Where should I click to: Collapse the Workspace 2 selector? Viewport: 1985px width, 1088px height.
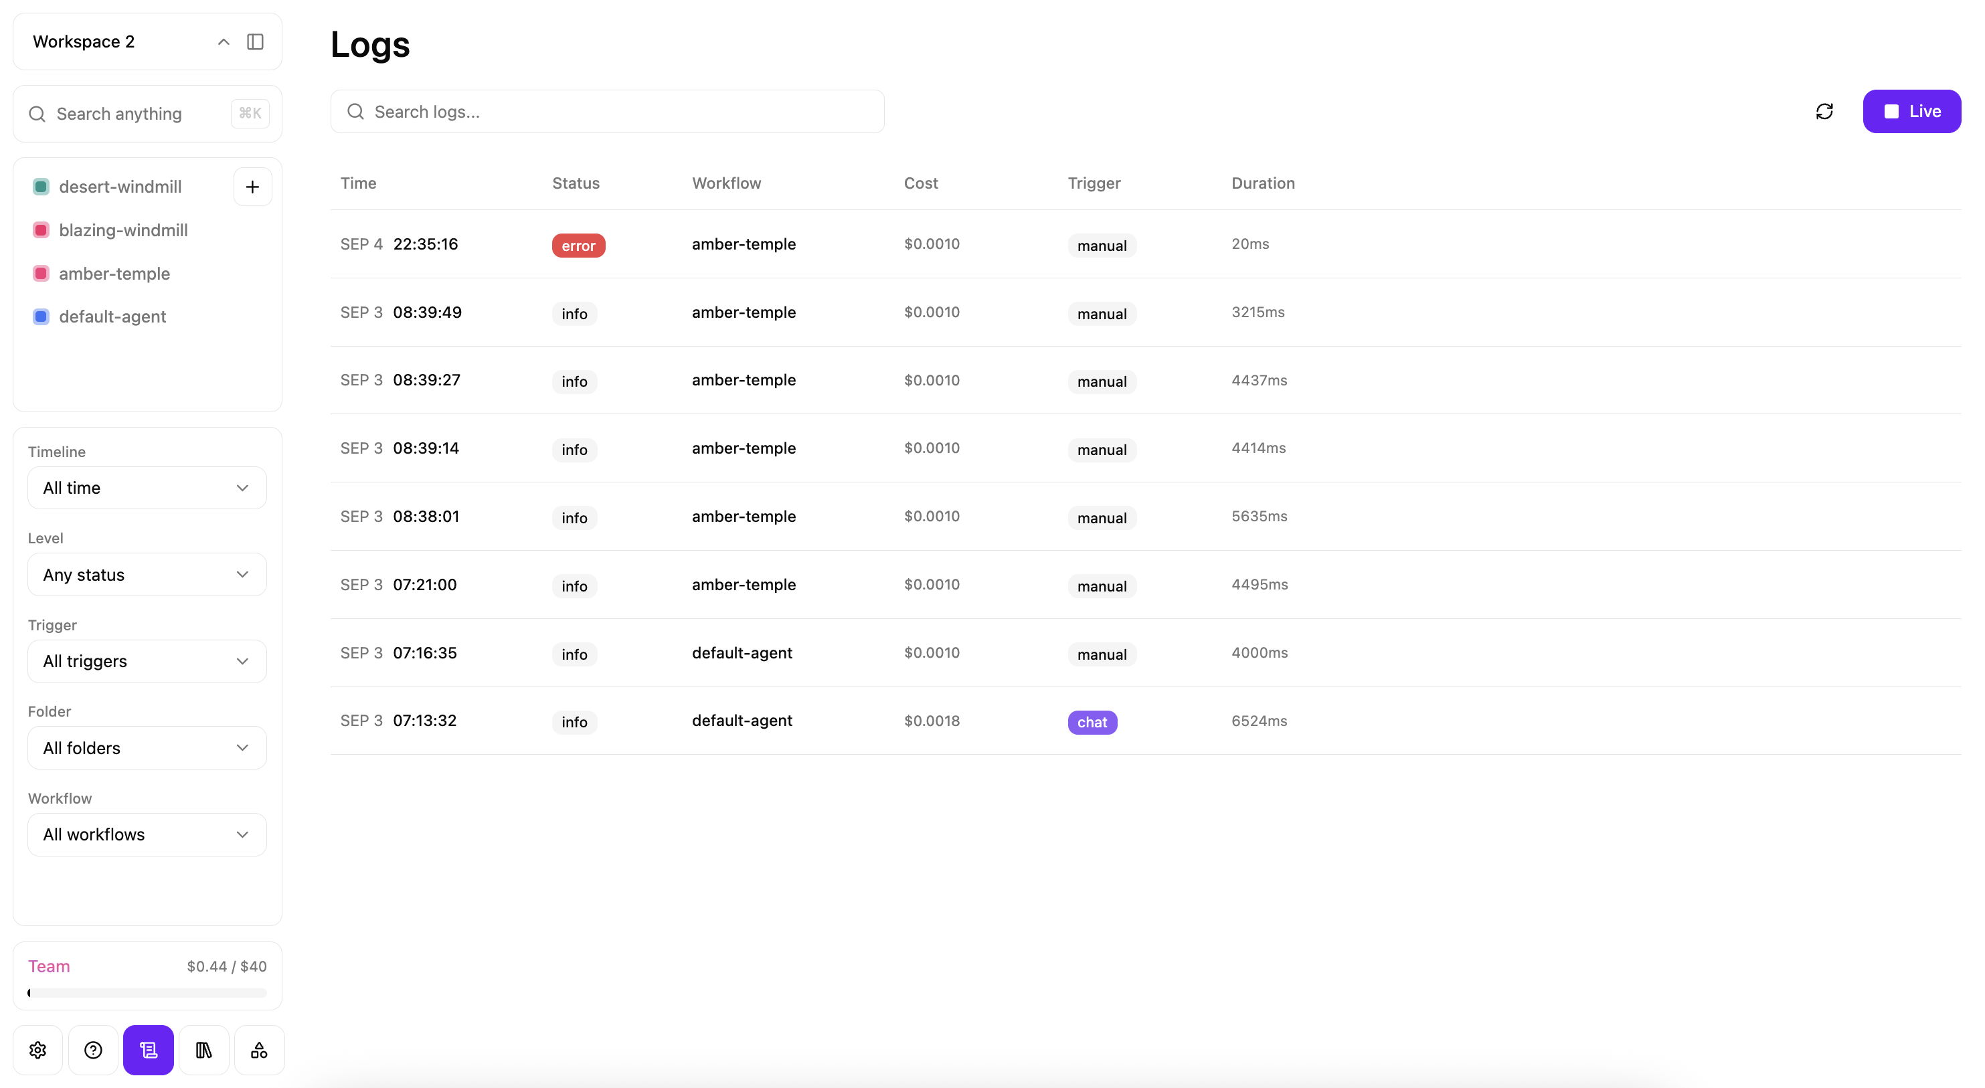point(223,41)
